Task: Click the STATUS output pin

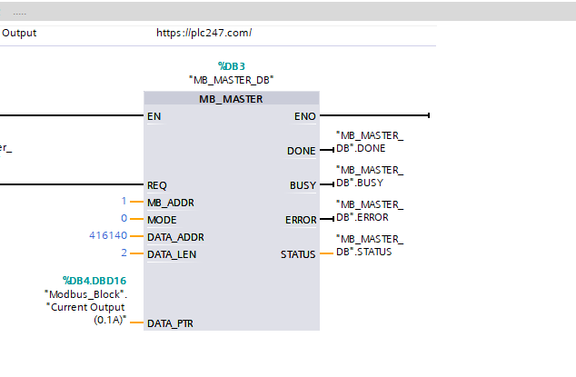Action: tap(298, 254)
